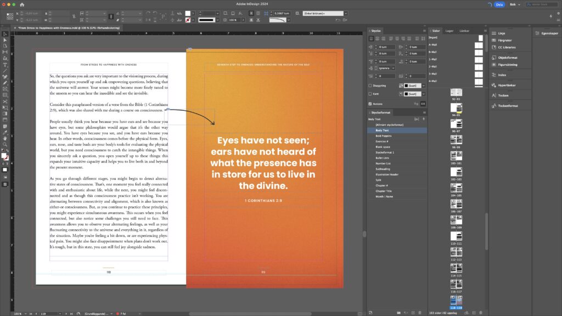Open Skuggning color dropdown

click(423, 86)
